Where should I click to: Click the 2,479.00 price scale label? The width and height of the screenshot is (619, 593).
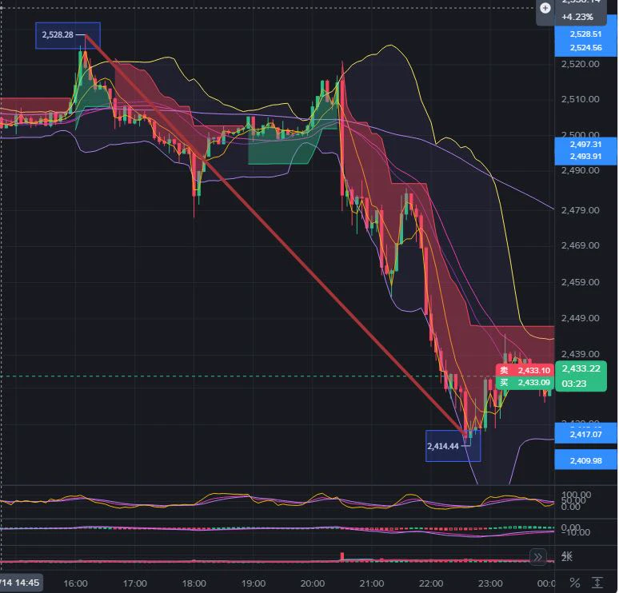click(x=580, y=210)
